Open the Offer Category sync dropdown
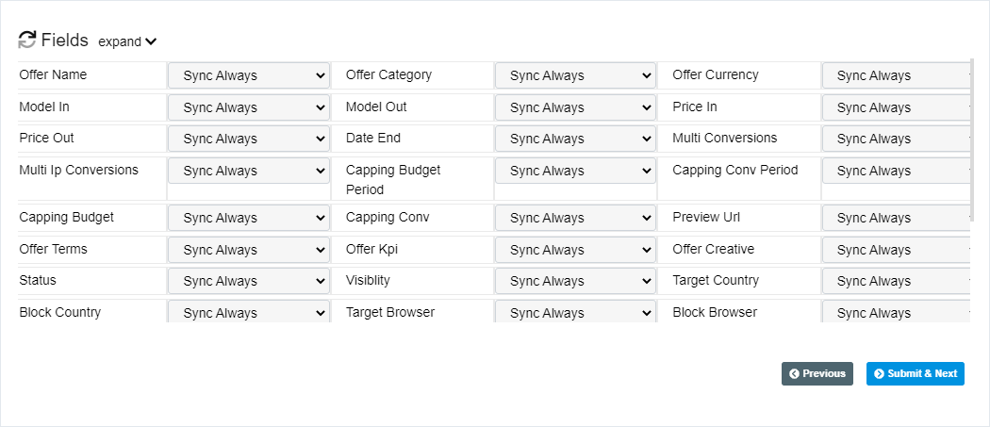Viewport: 990px width, 427px height. coord(575,75)
